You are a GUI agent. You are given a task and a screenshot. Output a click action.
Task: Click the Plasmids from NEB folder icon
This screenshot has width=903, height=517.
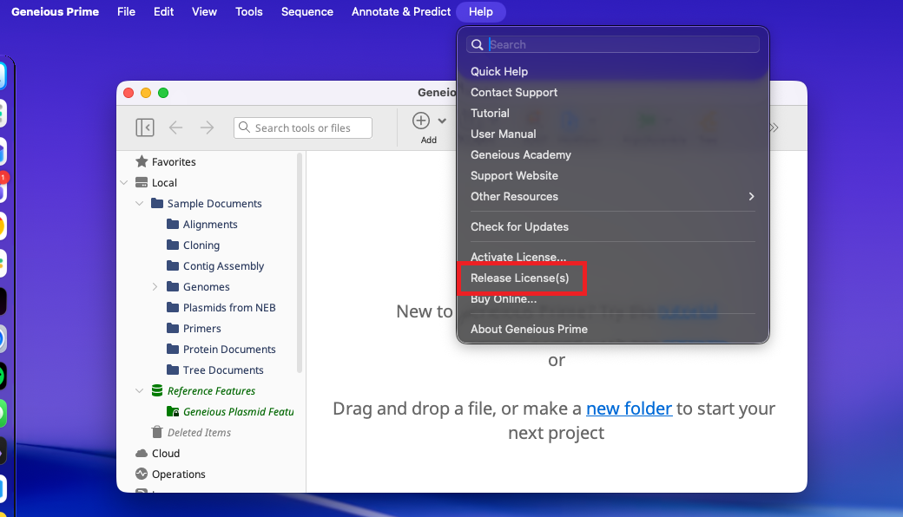pos(173,307)
